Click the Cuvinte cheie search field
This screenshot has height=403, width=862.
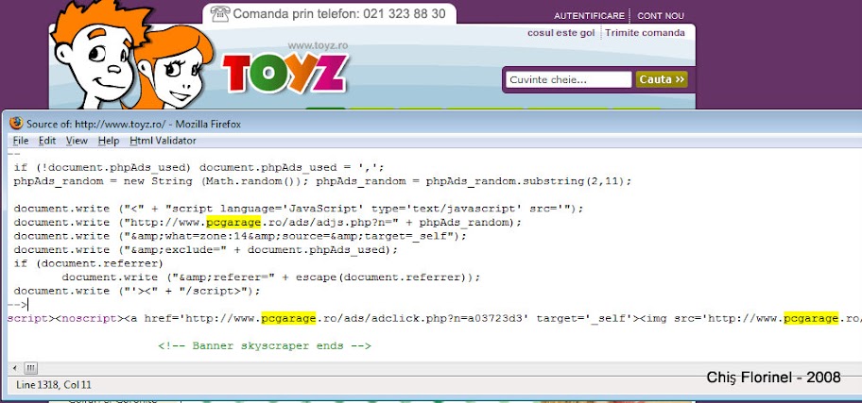[x=568, y=79]
